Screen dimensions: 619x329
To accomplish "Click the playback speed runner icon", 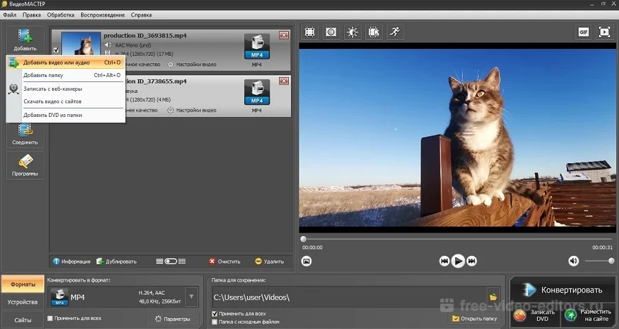I will [394, 32].
